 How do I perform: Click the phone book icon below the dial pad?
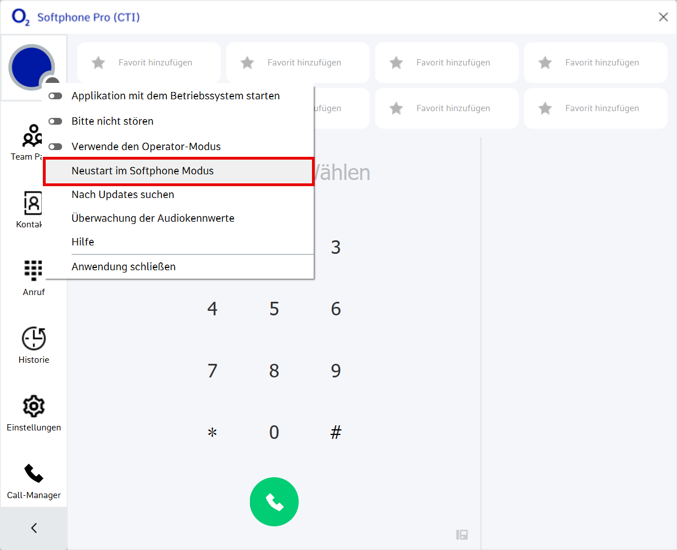(x=462, y=535)
